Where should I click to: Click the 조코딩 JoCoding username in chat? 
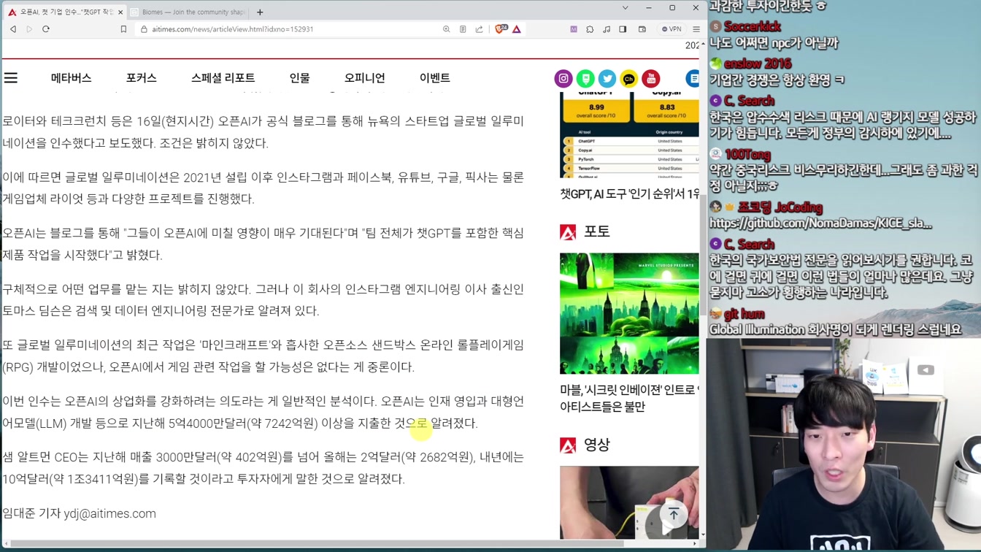[780, 207]
